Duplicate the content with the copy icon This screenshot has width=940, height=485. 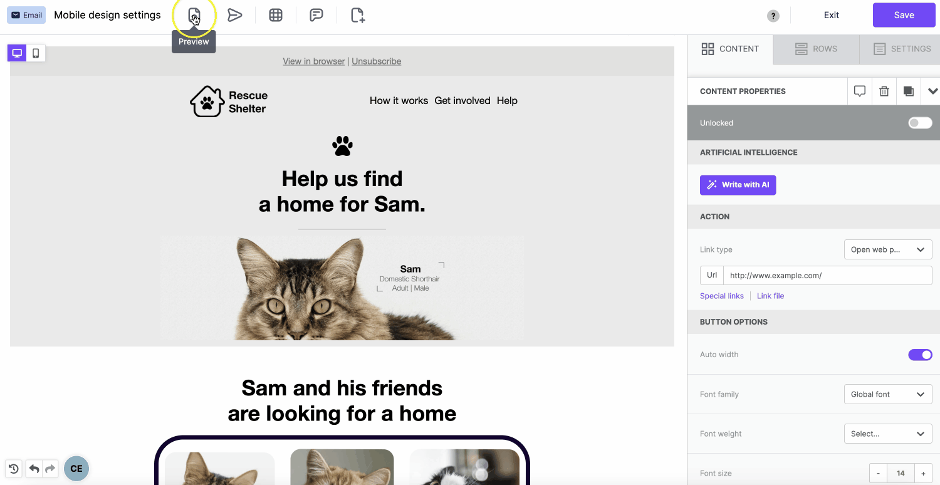(909, 91)
